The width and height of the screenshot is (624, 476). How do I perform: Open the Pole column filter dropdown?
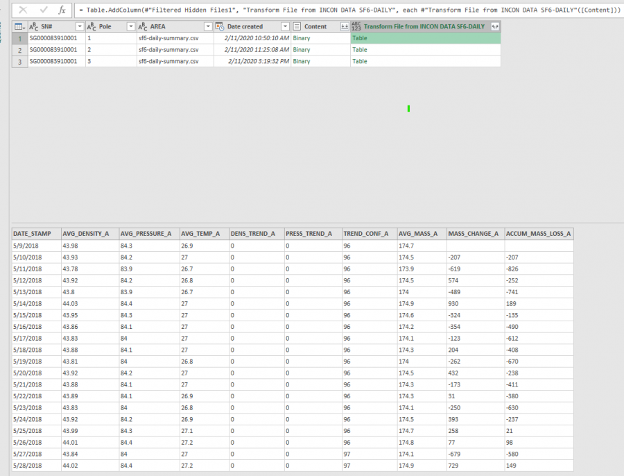tap(130, 26)
